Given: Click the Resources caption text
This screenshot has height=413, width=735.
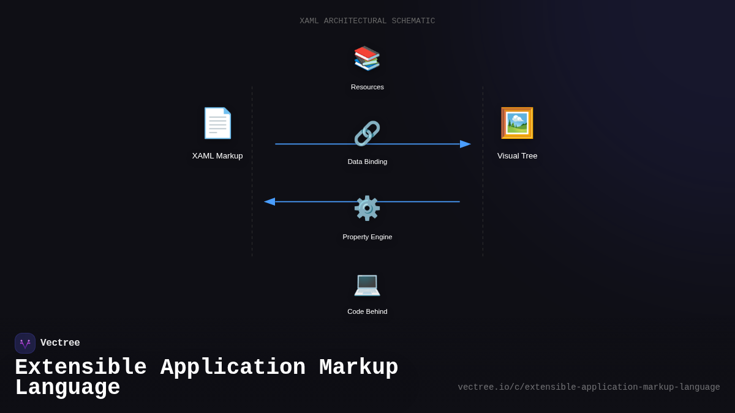Looking at the screenshot, I should (367, 87).
